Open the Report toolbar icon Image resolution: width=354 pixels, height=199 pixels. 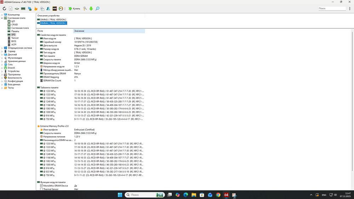[11, 8]
